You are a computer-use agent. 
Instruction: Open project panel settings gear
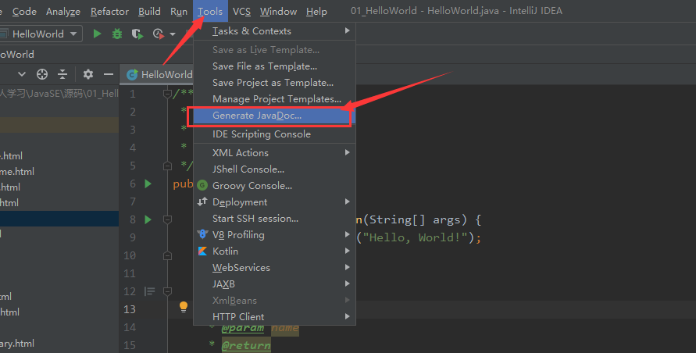[x=88, y=74]
